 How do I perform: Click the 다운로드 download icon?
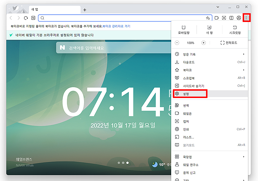tap(177, 62)
